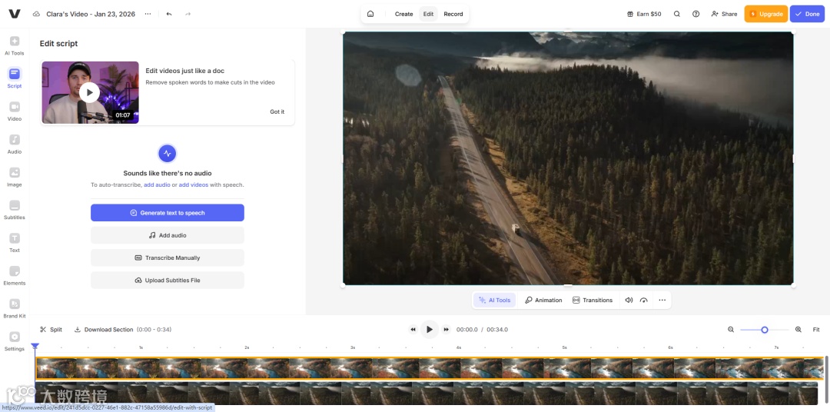Click the Clara's Video project title
The width and height of the screenshot is (830, 412).
coord(91,14)
